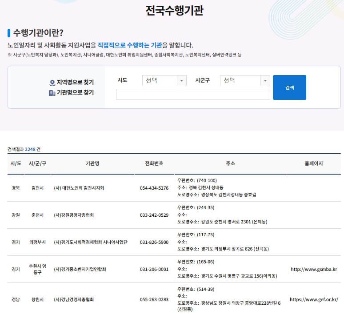Screen dimensions: 344x314
Task: Open the http://www.gsmba.kr homepage link
Action: pyautogui.click(x=314, y=269)
